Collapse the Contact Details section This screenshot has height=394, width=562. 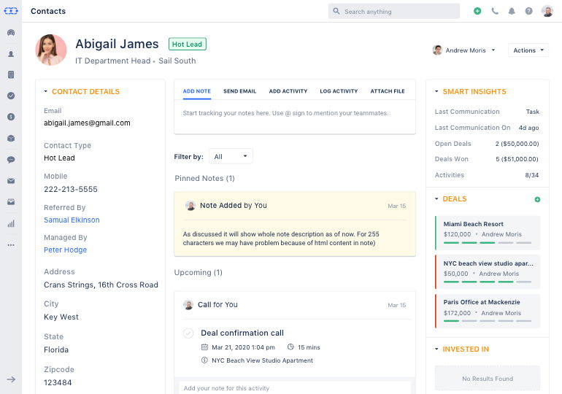[x=46, y=92]
